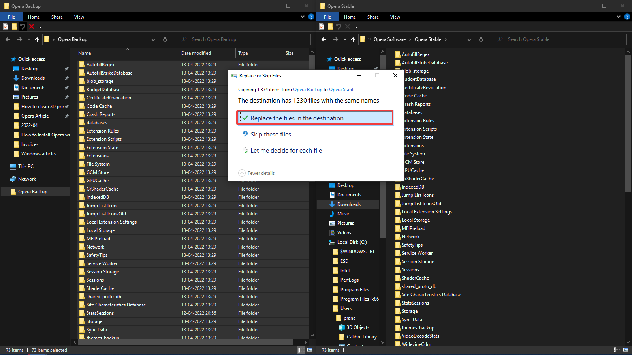Select Let me decide for each file
The height and width of the screenshot is (355, 632).
click(x=286, y=151)
